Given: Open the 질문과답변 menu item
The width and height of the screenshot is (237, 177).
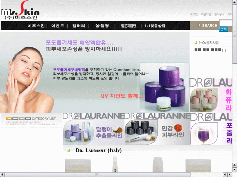Looking at the screenshot, I should [128, 26].
